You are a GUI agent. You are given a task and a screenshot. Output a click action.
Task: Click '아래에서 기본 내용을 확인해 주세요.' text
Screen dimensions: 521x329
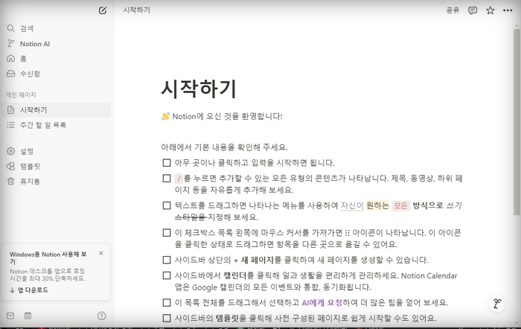[224, 147]
